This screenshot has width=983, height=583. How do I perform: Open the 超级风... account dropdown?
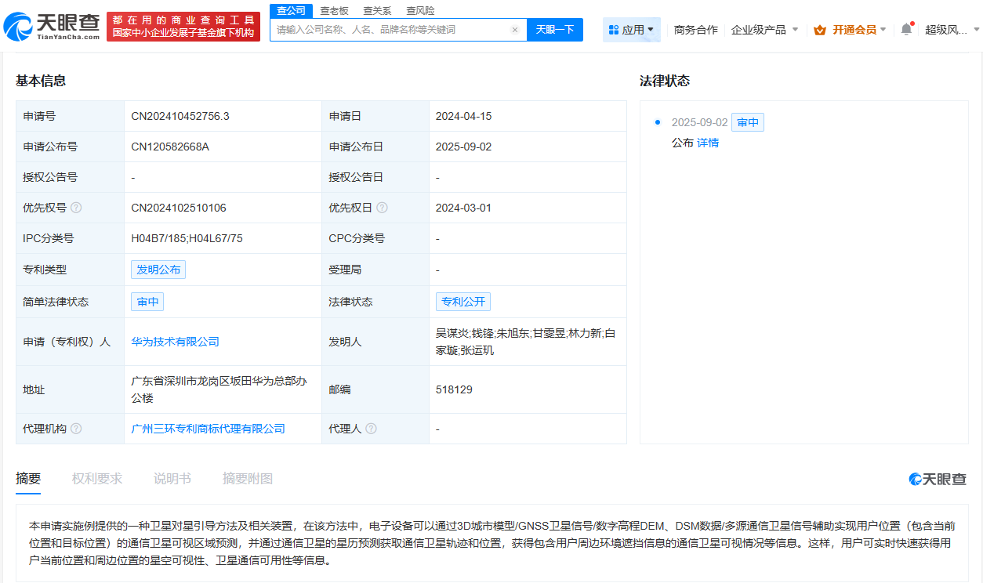click(x=976, y=30)
